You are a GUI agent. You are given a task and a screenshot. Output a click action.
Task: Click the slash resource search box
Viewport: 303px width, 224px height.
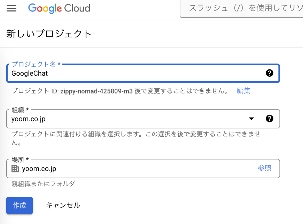[x=244, y=8]
